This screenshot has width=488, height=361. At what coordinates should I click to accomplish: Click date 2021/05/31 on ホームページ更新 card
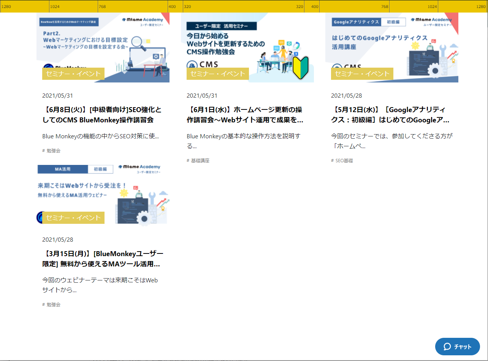[202, 95]
